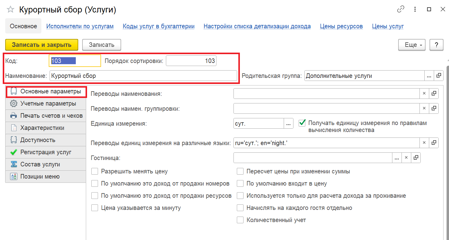Click the Наименование field
The image size is (449, 240).
[x=143, y=76]
